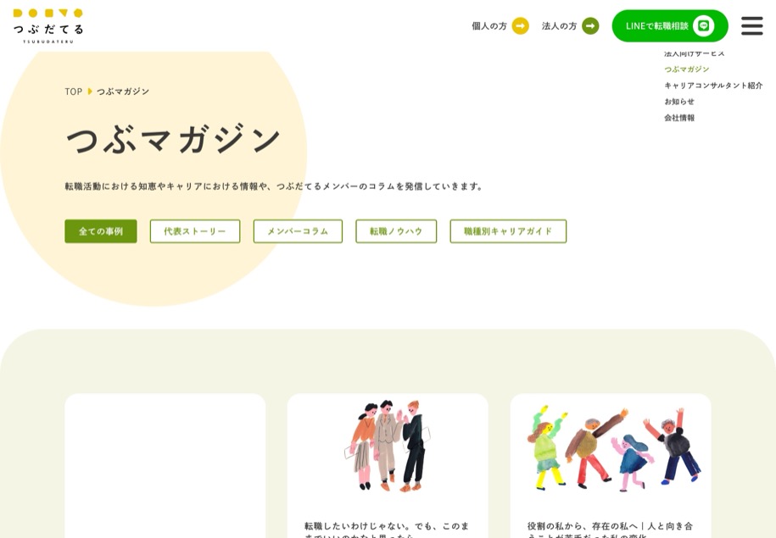This screenshot has height=538, width=776.
Task: Open お知らせ menu item
Action: tap(679, 102)
